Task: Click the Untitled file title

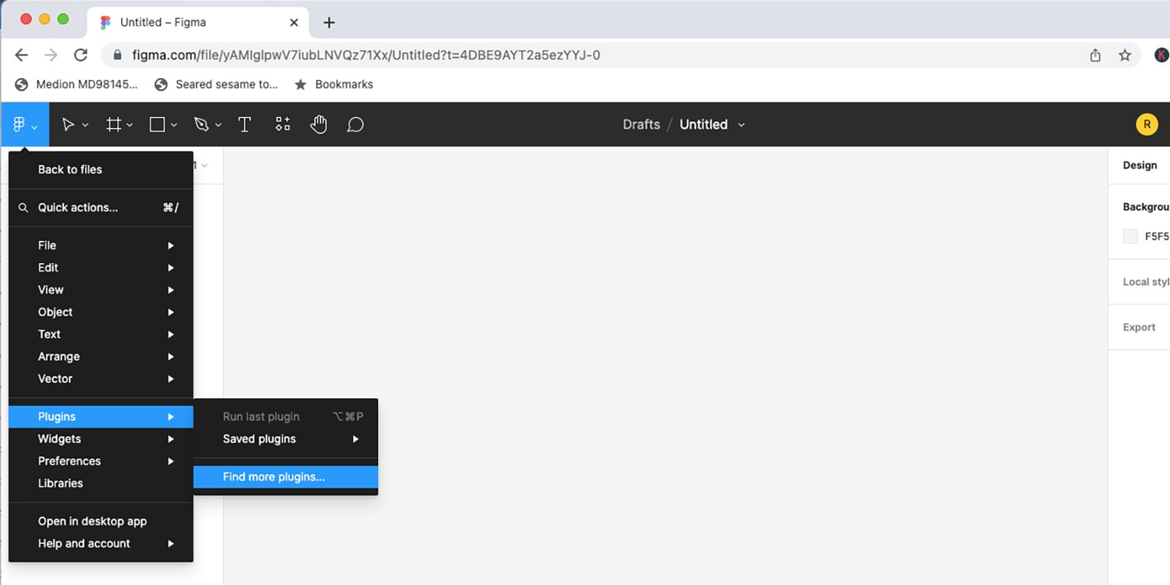Action: tap(703, 125)
